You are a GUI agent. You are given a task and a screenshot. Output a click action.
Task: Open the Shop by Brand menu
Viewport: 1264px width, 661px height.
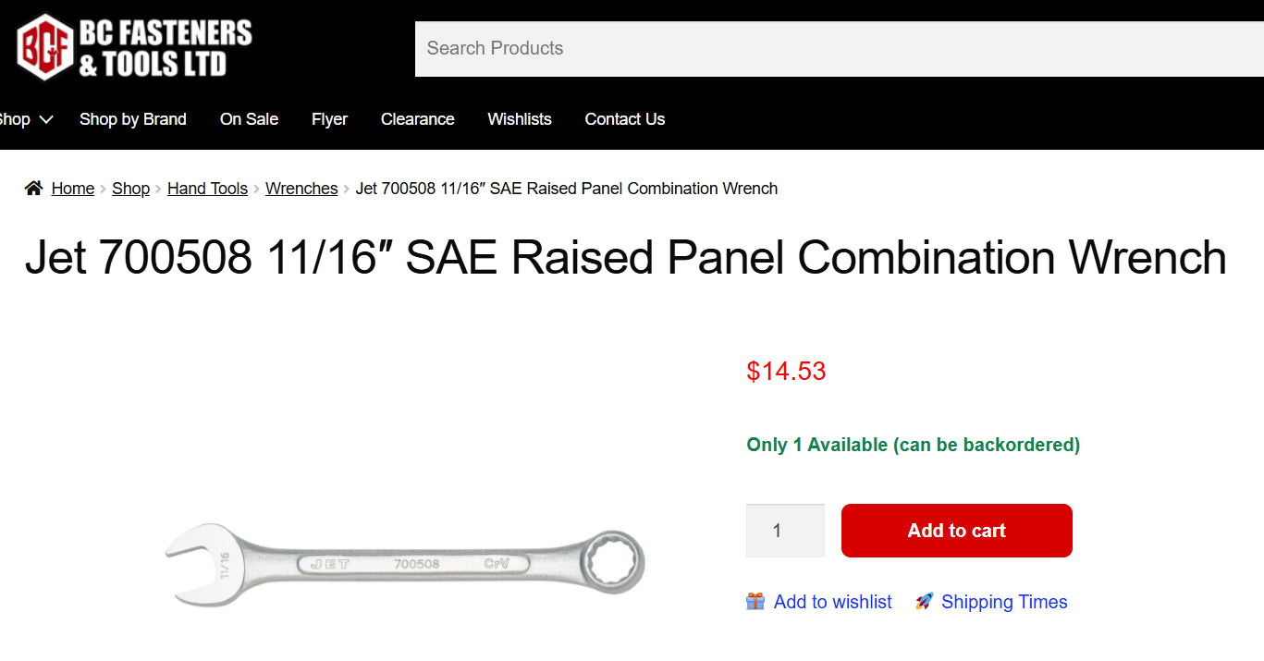click(133, 119)
